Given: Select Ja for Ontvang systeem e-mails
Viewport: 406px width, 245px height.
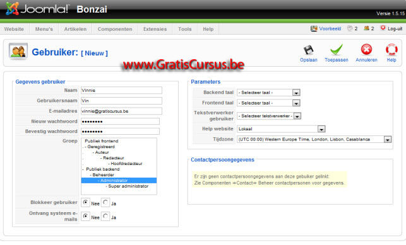Looking at the screenshot, I should tap(105, 216).
